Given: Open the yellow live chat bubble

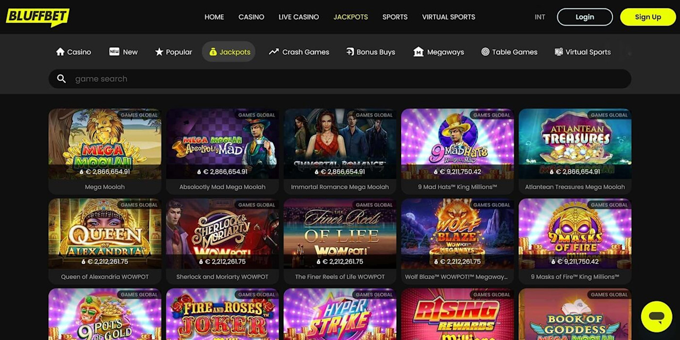Looking at the screenshot, I should 657,317.
